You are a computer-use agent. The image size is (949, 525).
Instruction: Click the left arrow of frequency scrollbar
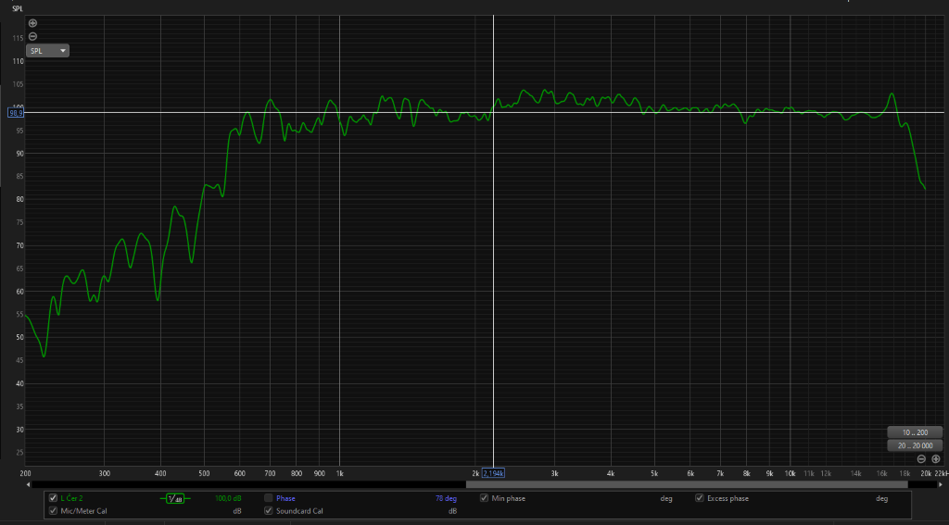(x=28, y=484)
